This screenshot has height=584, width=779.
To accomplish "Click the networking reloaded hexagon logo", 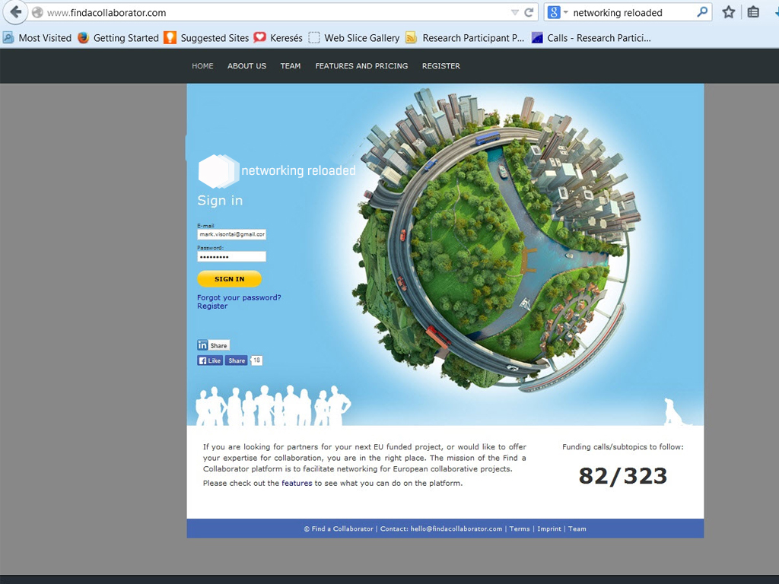I will click(218, 170).
